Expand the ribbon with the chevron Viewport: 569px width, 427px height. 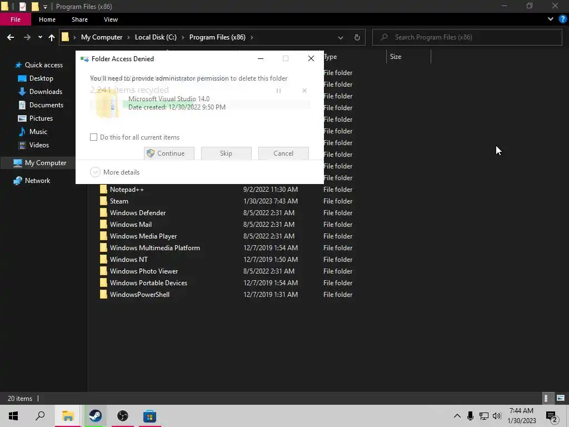tap(550, 19)
